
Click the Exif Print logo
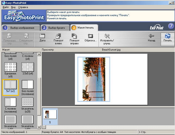click(157, 27)
